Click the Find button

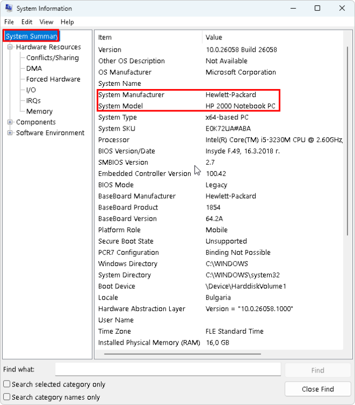pyautogui.click(x=318, y=370)
